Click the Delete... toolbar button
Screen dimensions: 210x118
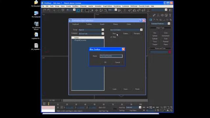pyautogui.click(x=126, y=33)
